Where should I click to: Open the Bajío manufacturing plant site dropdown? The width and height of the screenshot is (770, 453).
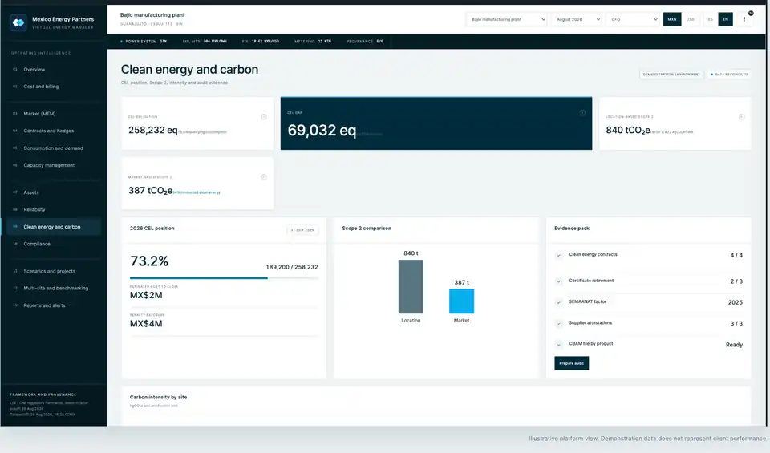pyautogui.click(x=506, y=19)
